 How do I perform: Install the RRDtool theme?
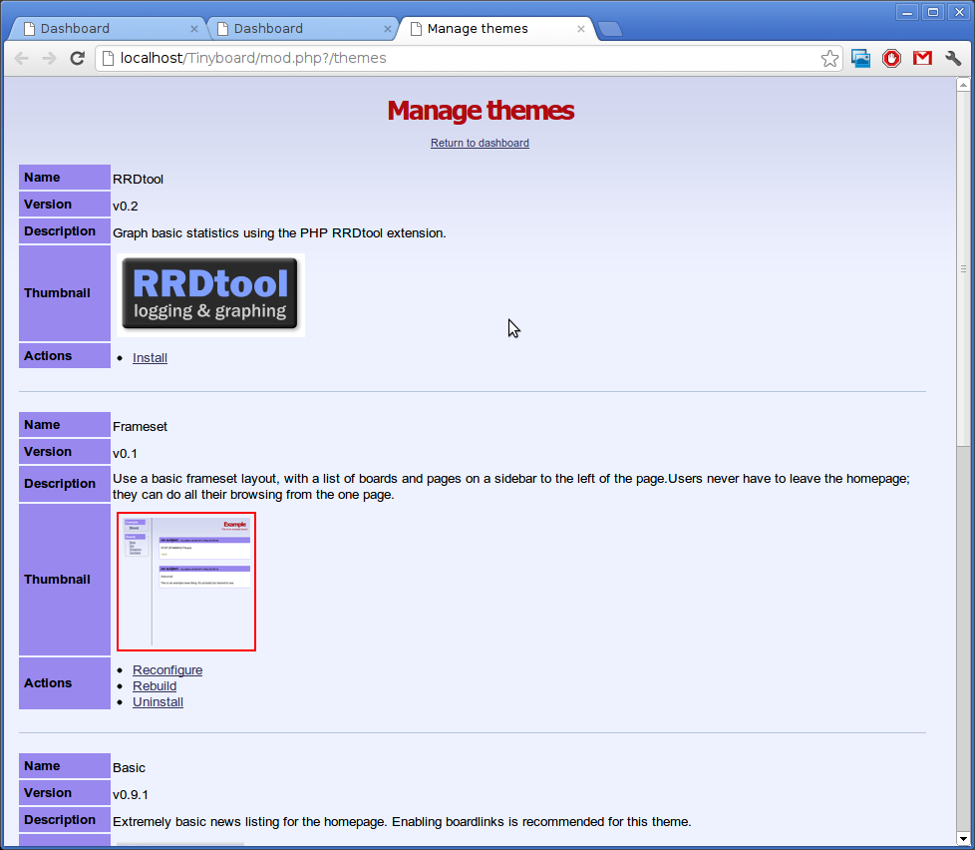pos(150,358)
